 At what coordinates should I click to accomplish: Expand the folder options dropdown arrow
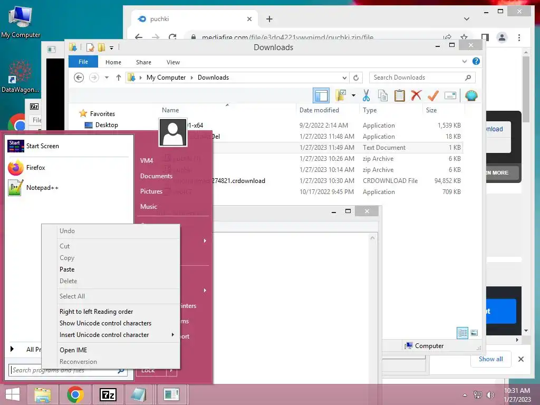353,95
